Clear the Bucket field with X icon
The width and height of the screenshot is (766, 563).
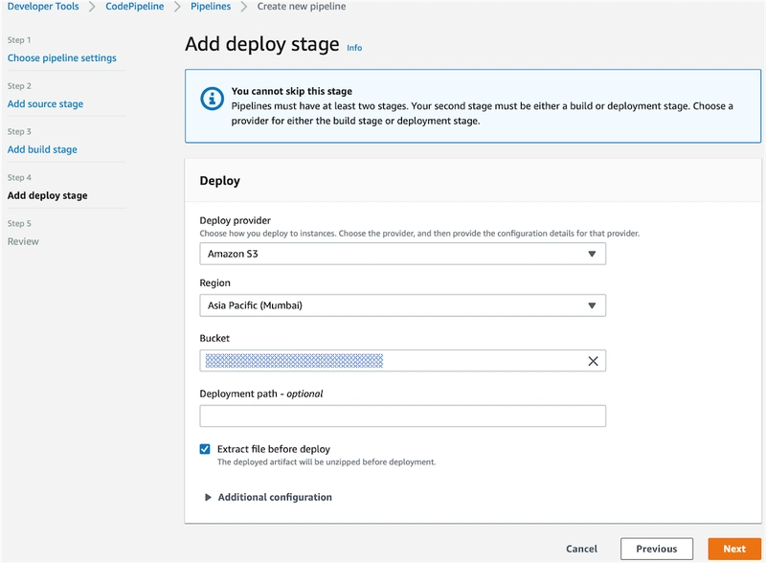point(593,361)
